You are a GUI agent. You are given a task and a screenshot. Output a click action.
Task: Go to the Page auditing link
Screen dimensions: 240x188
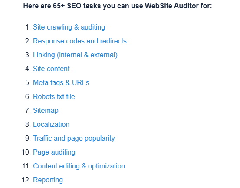tap(54, 152)
